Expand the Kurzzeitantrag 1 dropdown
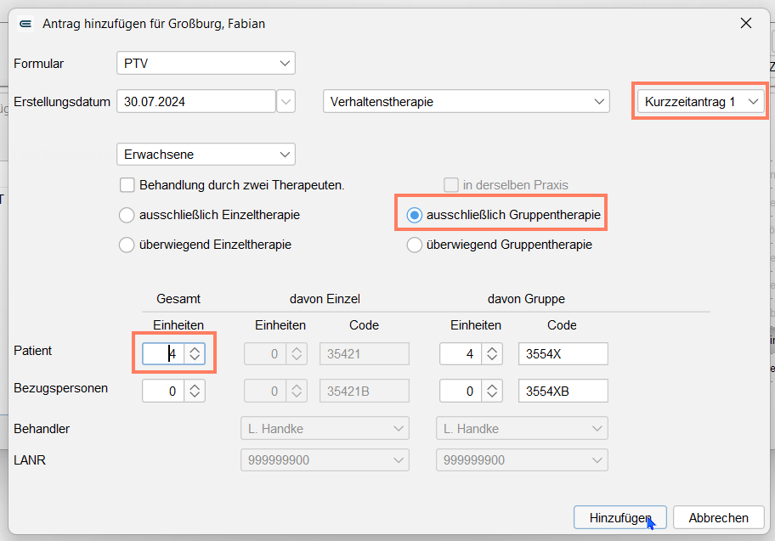Viewport: 775px width, 541px height. (x=701, y=101)
